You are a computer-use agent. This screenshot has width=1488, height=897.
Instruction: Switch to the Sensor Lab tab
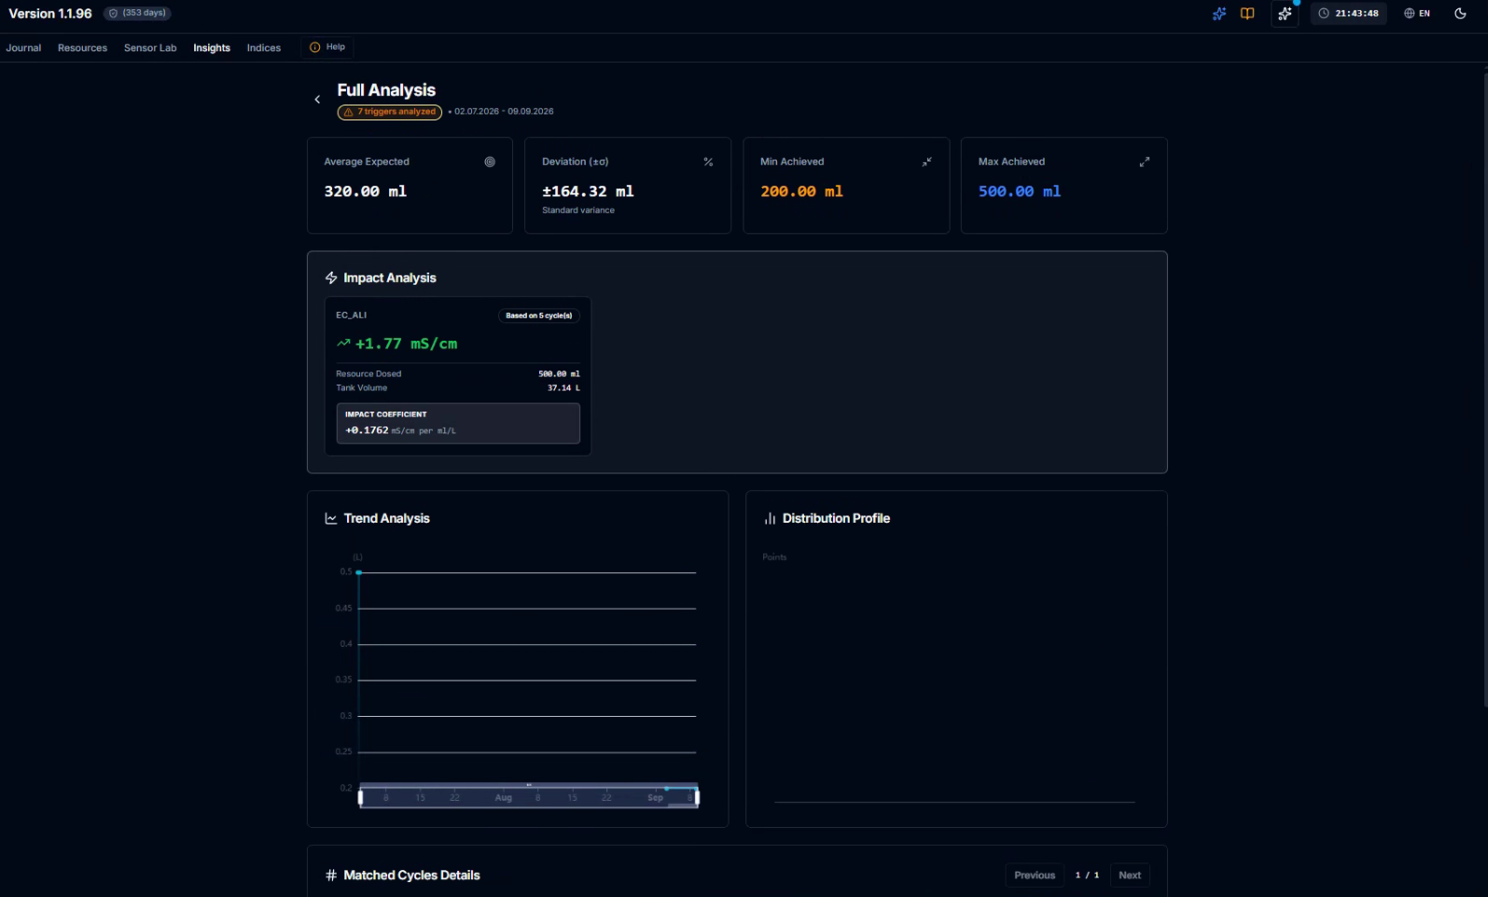pyautogui.click(x=150, y=48)
